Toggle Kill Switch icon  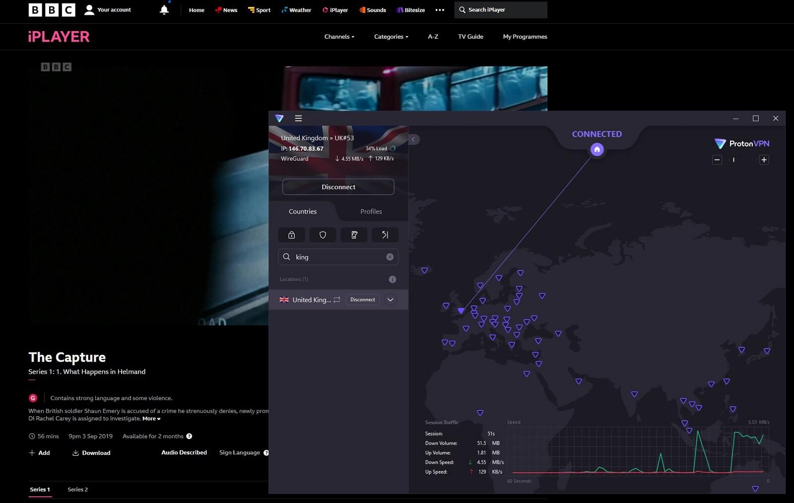[354, 235]
